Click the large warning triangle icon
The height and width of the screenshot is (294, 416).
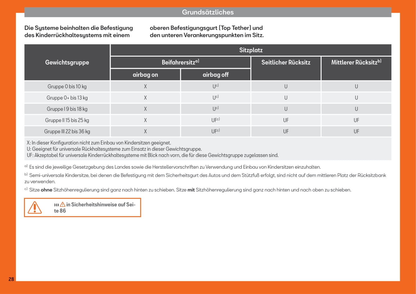34,208
